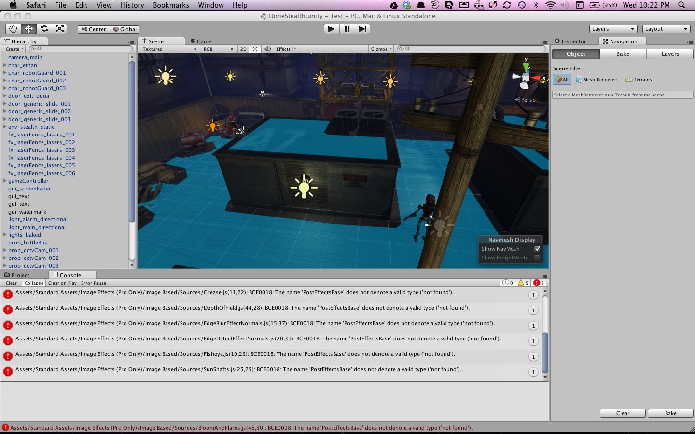Viewport: 695px width, 434px height.
Task: Open the Layers dropdown
Action: click(613, 29)
